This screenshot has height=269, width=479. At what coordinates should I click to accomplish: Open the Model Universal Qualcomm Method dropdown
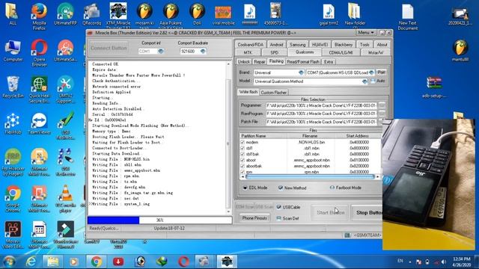(x=364, y=81)
